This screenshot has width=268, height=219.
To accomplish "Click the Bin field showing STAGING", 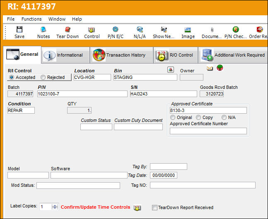I will [145, 77].
